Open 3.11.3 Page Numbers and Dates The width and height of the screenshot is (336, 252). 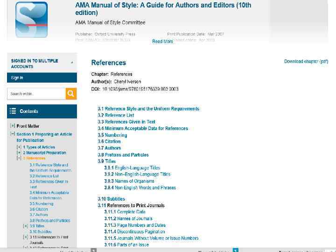click(x=135, y=225)
